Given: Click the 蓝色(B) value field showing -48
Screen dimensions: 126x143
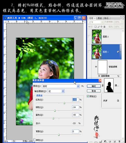Looking at the screenshot, I should (75, 115).
